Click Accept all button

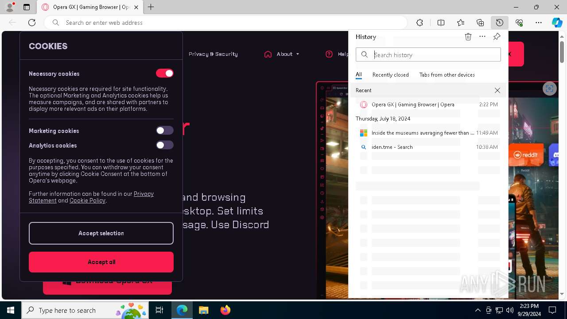coord(101,262)
